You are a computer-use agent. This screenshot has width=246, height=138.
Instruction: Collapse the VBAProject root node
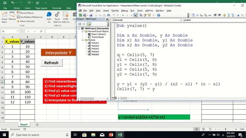pyautogui.click(x=79, y=28)
